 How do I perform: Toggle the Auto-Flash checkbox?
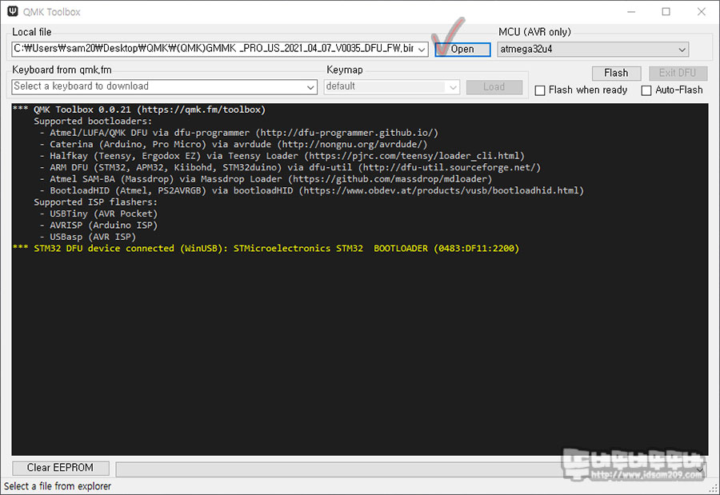[x=646, y=90]
